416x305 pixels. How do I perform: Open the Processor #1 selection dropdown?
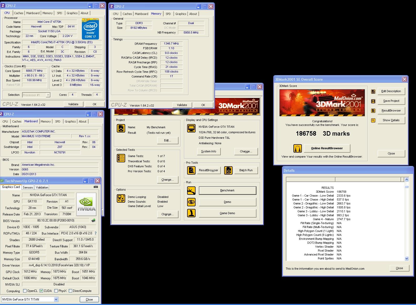[48, 95]
